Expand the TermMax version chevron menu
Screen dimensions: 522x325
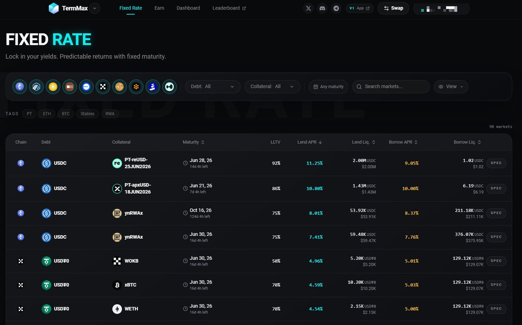point(96,8)
